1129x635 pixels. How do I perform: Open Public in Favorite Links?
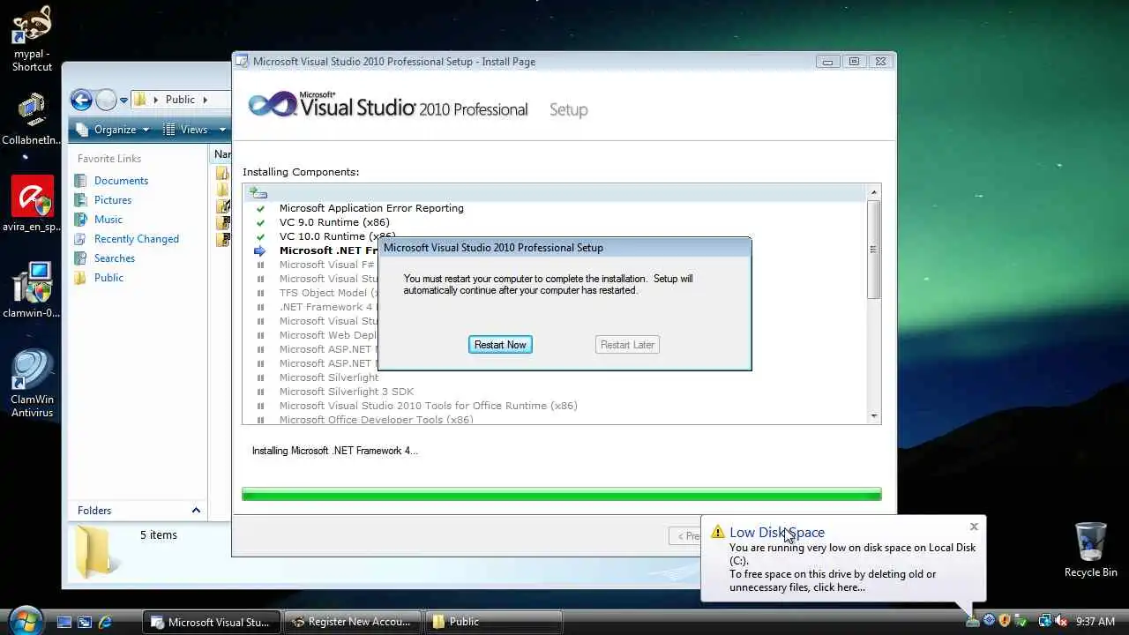(x=108, y=278)
